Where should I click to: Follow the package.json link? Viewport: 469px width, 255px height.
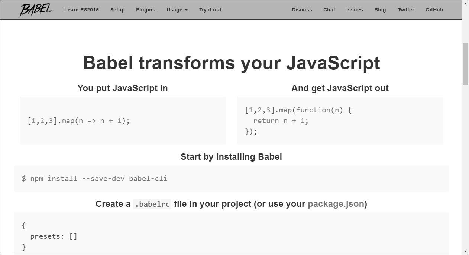pyautogui.click(x=336, y=204)
